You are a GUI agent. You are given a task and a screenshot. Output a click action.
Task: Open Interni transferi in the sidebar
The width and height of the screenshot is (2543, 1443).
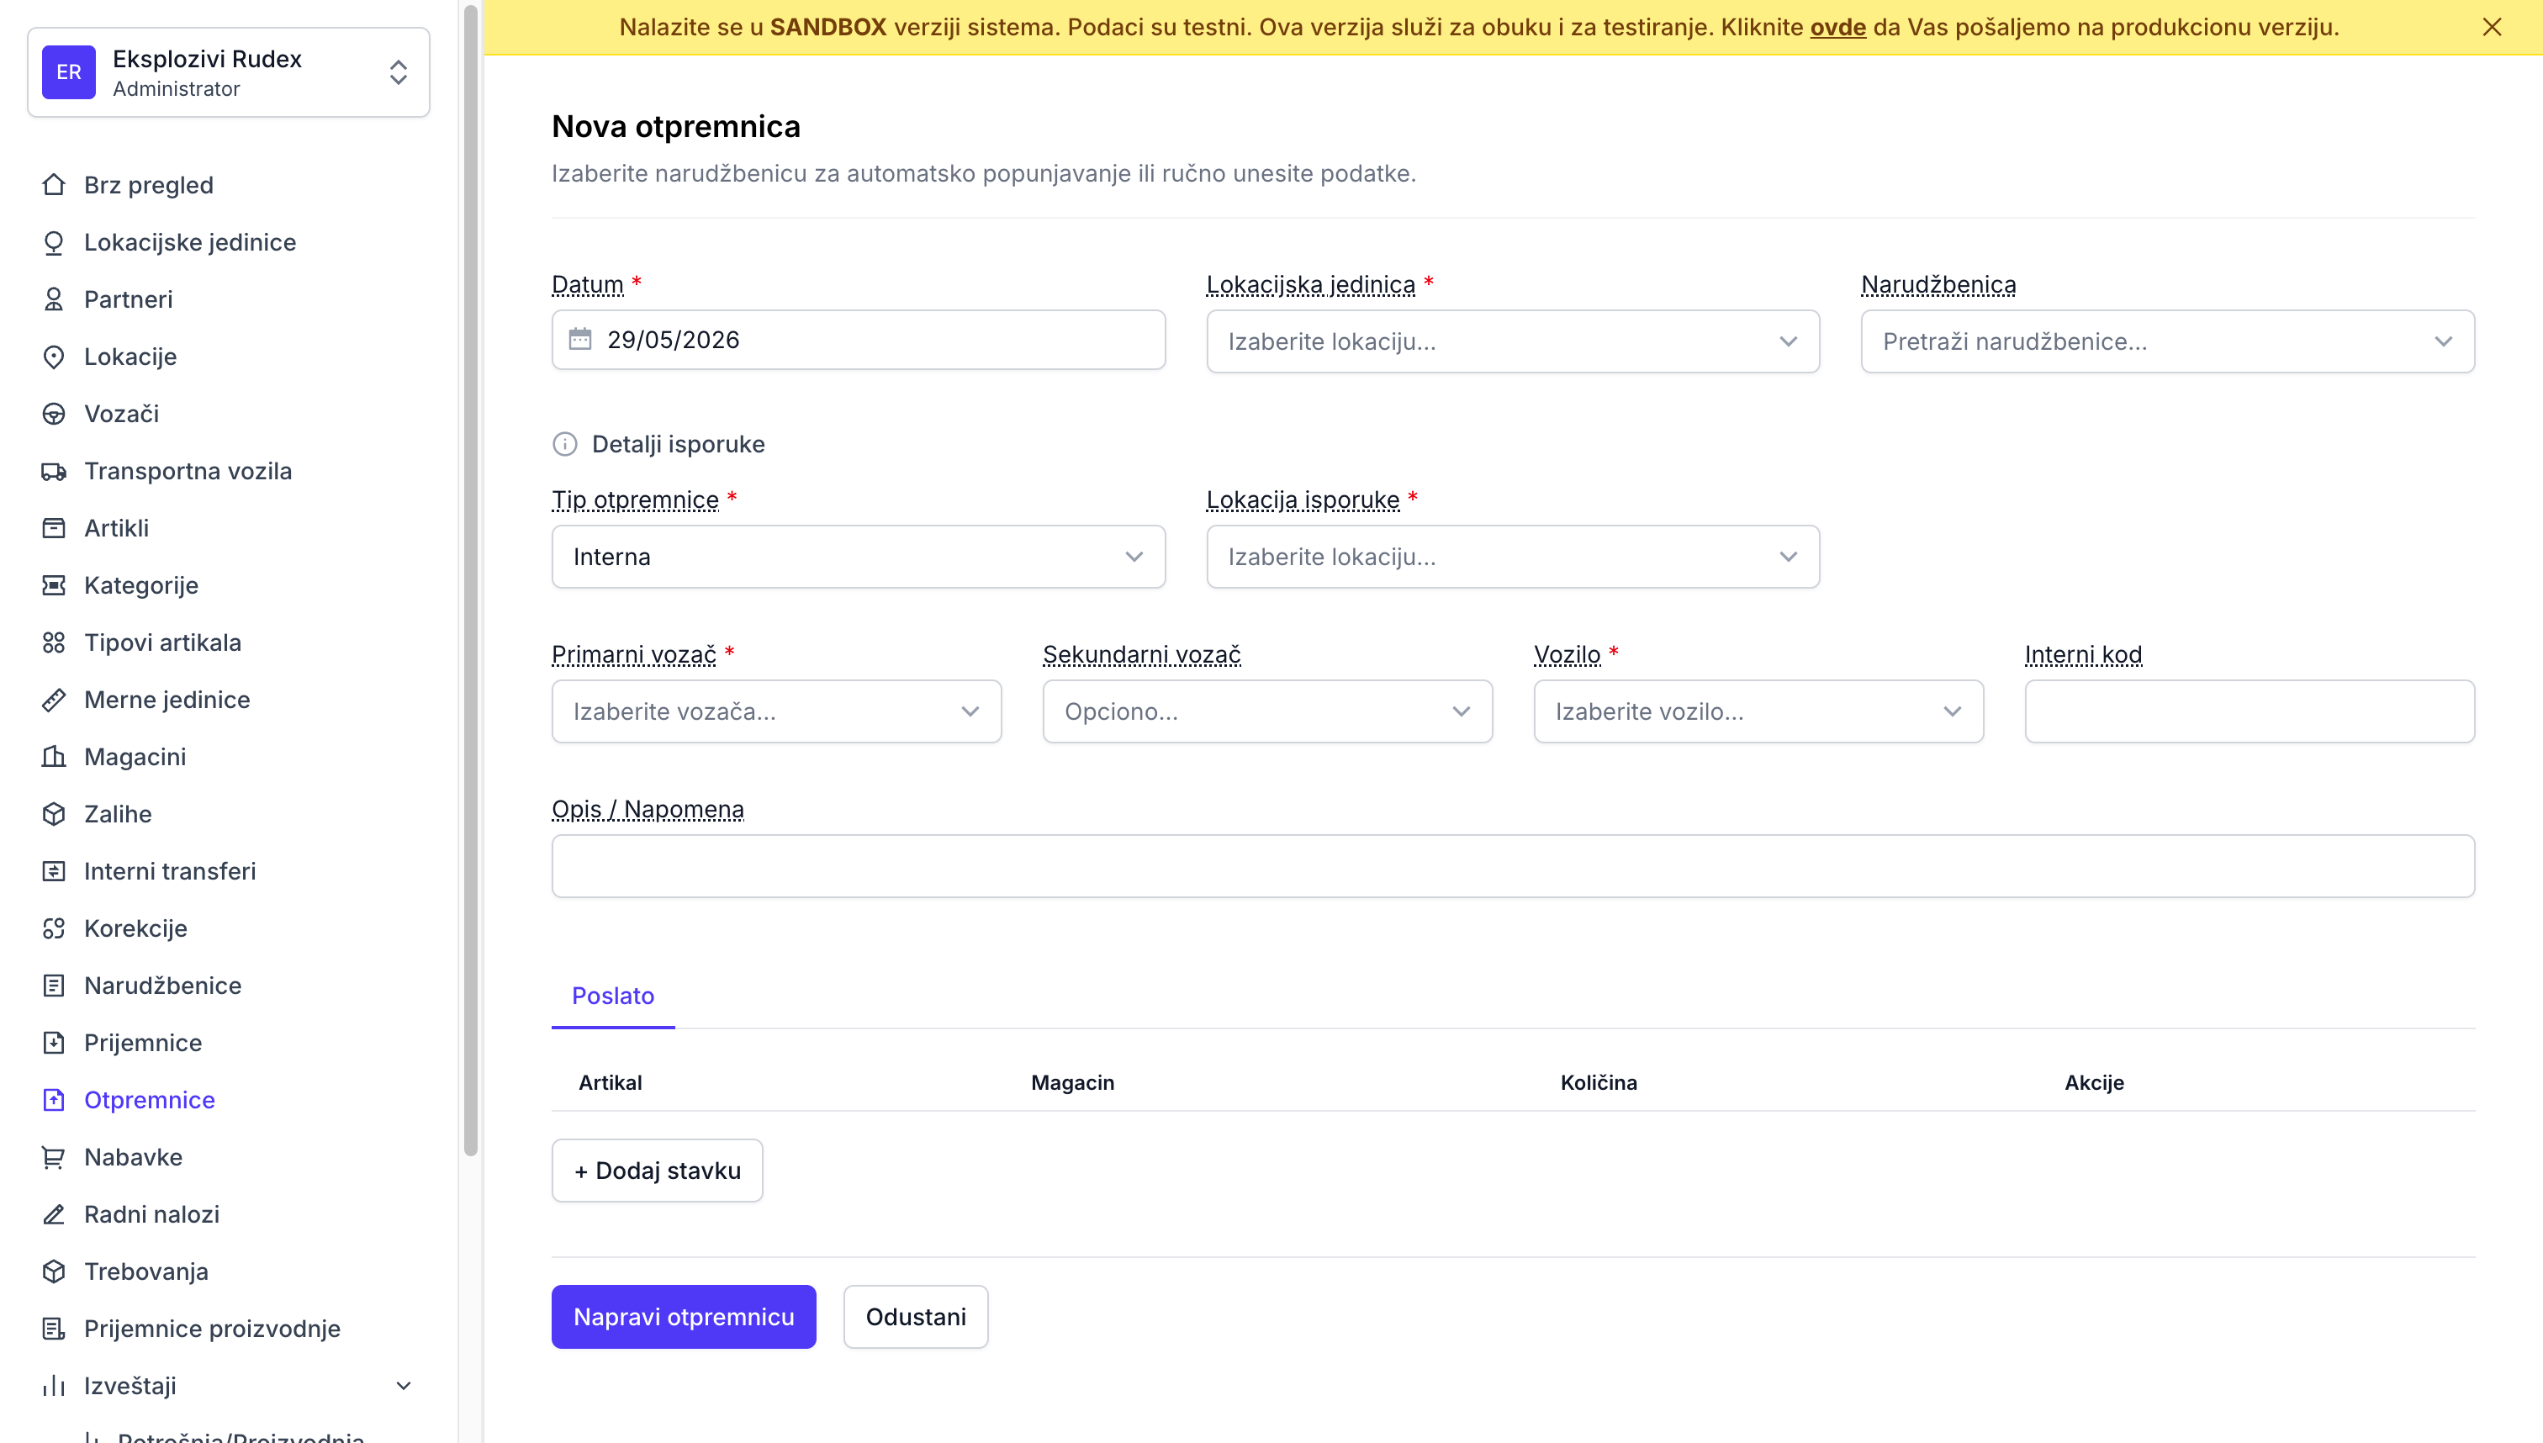(170, 871)
